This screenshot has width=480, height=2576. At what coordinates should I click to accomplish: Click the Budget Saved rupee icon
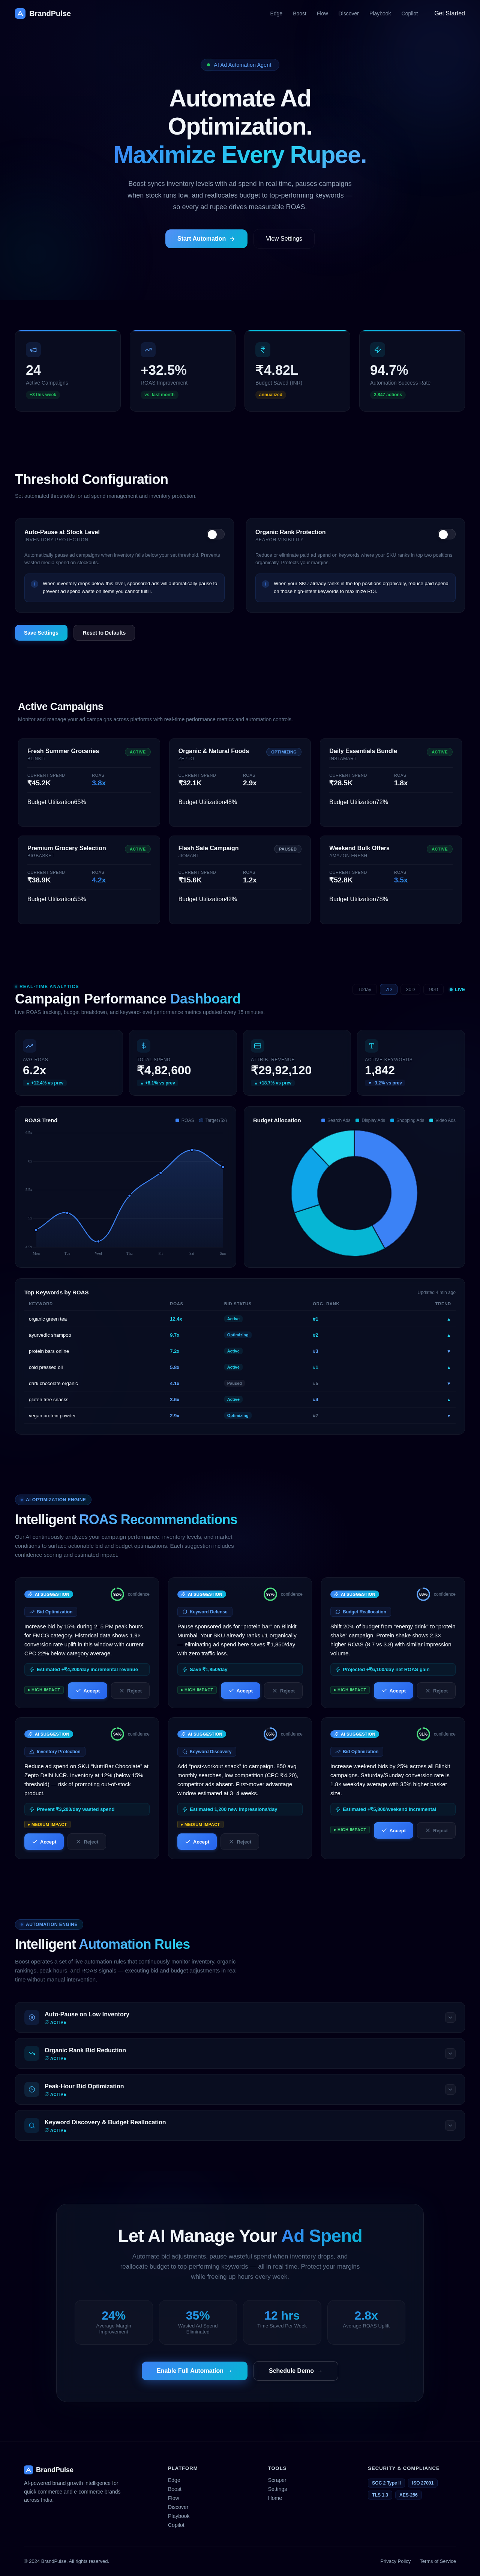pyautogui.click(x=263, y=350)
